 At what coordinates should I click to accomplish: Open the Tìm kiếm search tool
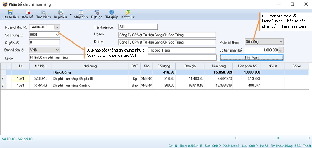(44, 12)
